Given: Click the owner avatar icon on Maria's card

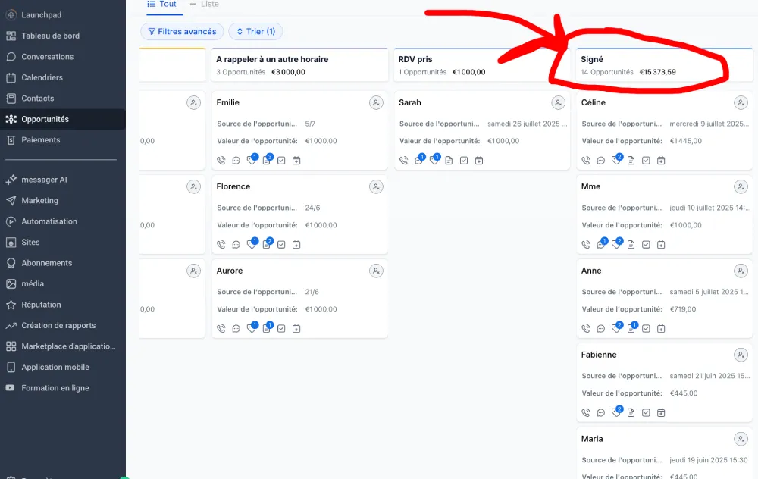Looking at the screenshot, I should (741, 439).
